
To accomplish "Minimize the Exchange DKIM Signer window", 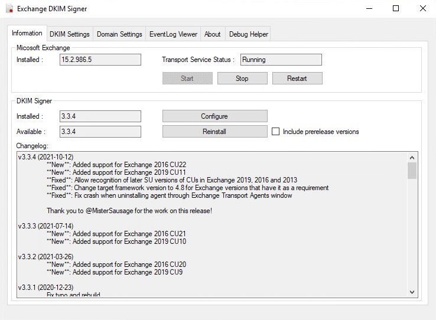I will [369, 9].
